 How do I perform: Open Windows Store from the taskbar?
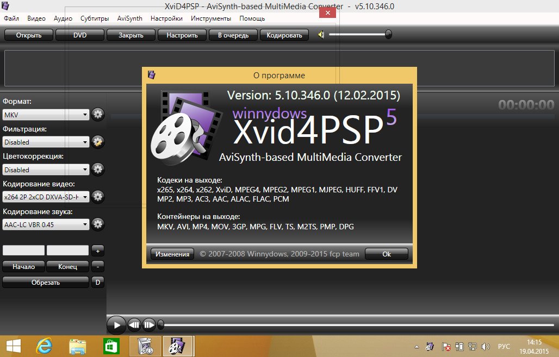(111, 346)
